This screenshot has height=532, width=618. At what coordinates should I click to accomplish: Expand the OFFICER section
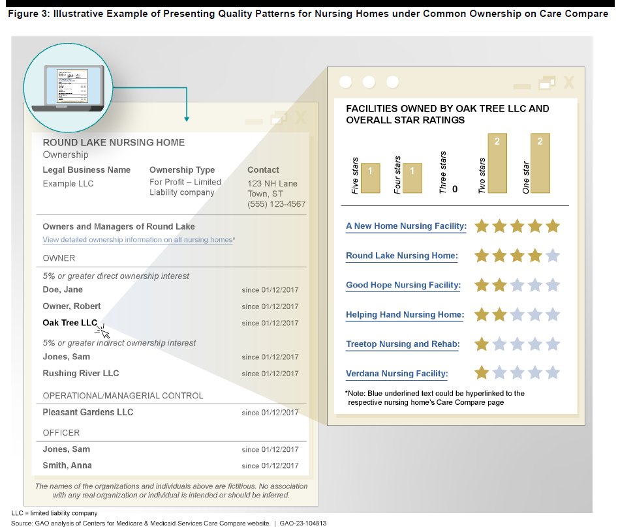coord(61,432)
